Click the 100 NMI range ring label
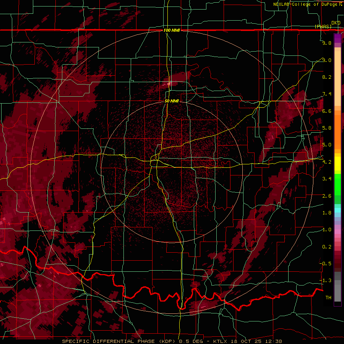Viewport: 344px width, 344px height. click(x=172, y=30)
